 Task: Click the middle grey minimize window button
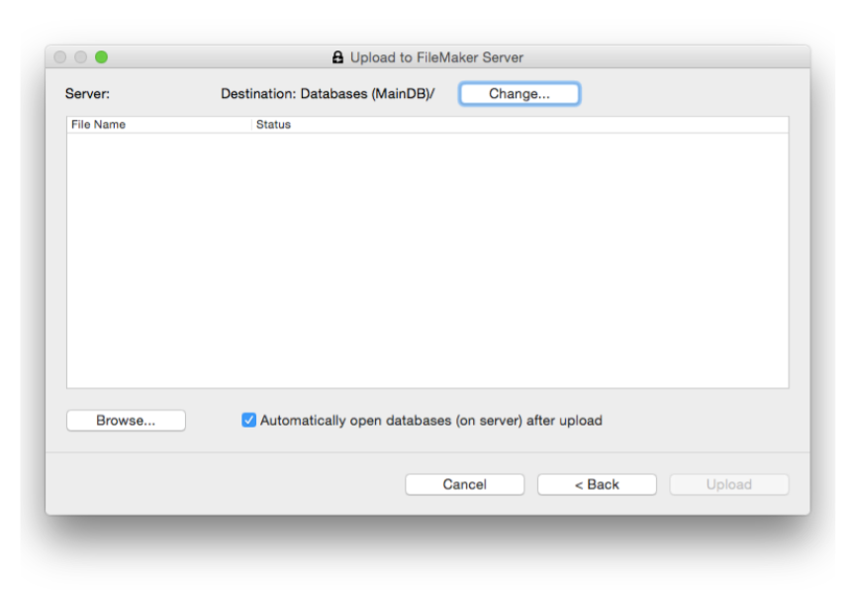coord(80,57)
